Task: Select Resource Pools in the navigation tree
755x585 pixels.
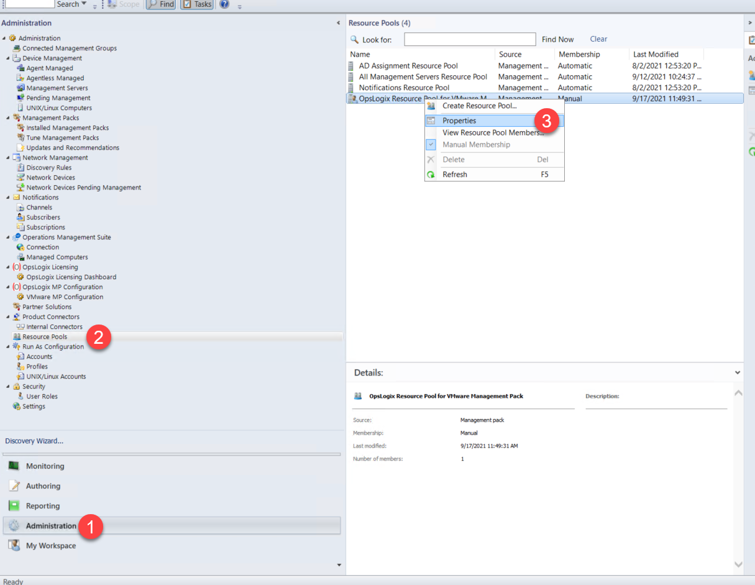Action: (x=45, y=337)
